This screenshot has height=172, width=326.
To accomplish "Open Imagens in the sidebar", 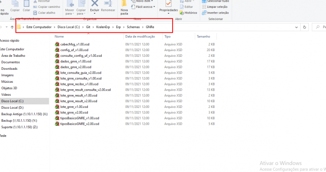I will [7, 75].
